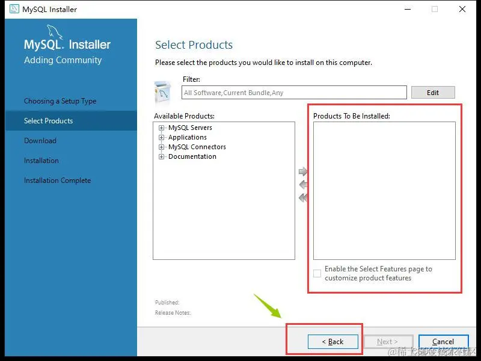Open the Select Products step
Image resolution: width=481 pixels, height=361 pixels.
tap(71, 121)
